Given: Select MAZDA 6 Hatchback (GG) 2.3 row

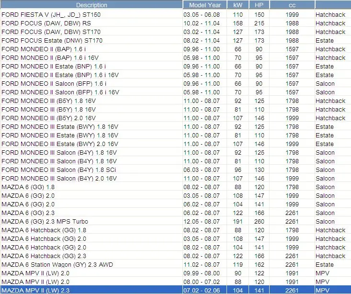Looking at the screenshot, I should pos(175,256).
